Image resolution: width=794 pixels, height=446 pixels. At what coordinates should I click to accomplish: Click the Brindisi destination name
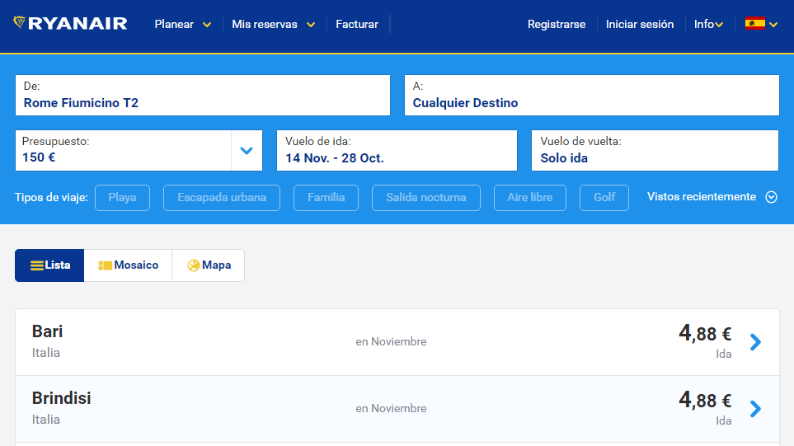[x=61, y=398]
